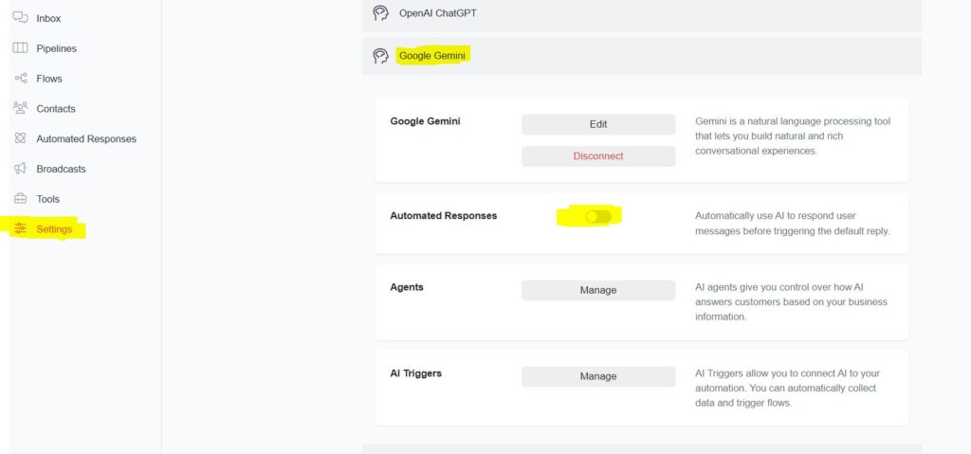This screenshot has height=454, width=971.
Task: Click the 'Automatically use AI to respond' description
Action: point(792,223)
